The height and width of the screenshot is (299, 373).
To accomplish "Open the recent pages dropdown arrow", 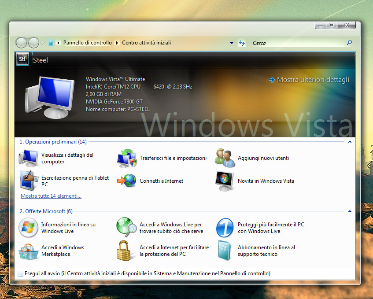I will pos(43,43).
